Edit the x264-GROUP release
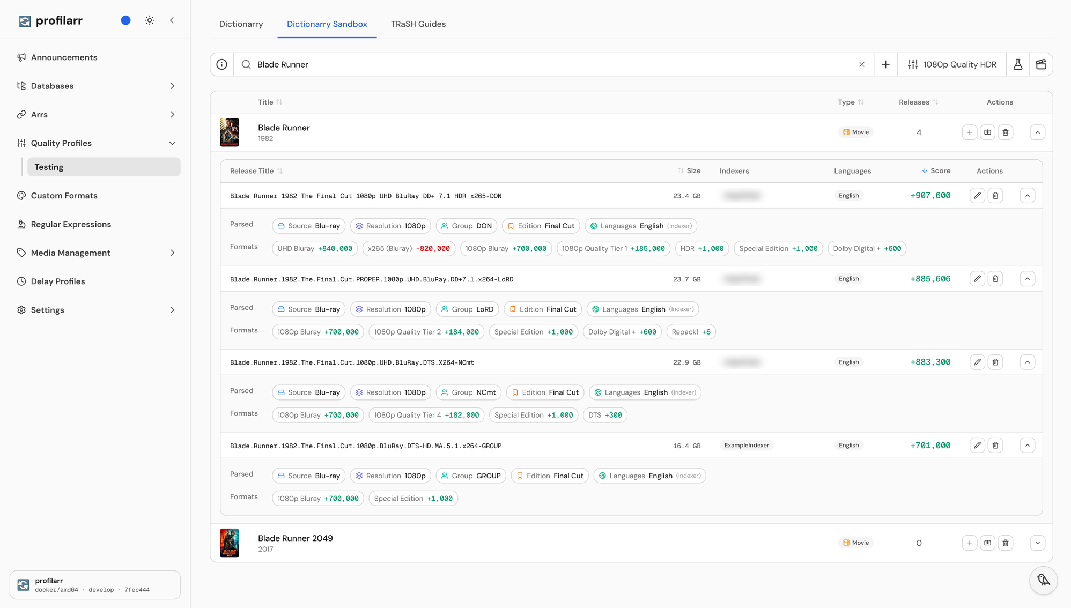1071x608 pixels. click(x=977, y=446)
